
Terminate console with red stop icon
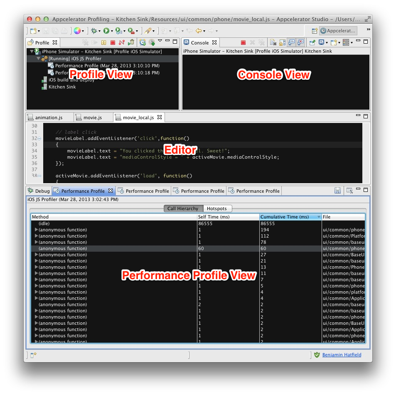click(x=244, y=42)
